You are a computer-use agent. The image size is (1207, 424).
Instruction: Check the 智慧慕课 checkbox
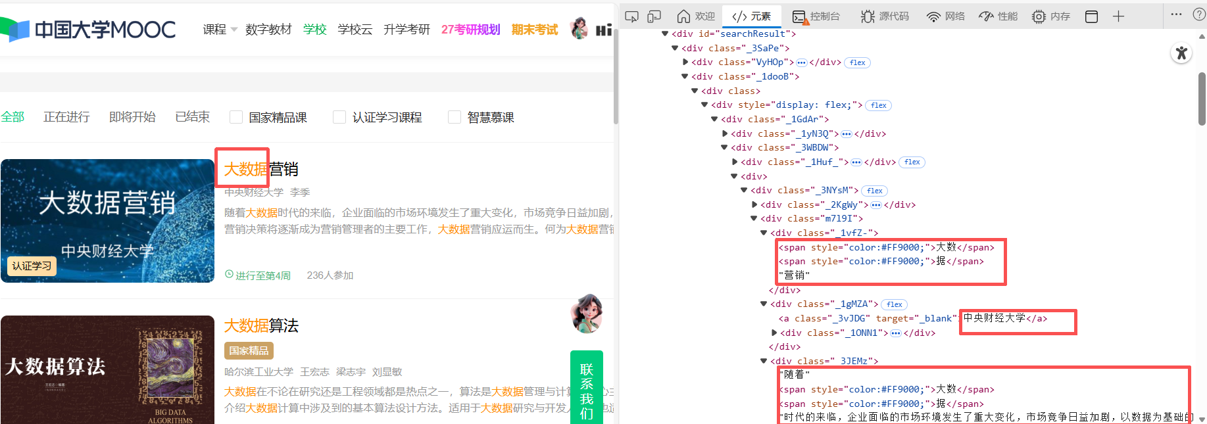click(x=455, y=117)
